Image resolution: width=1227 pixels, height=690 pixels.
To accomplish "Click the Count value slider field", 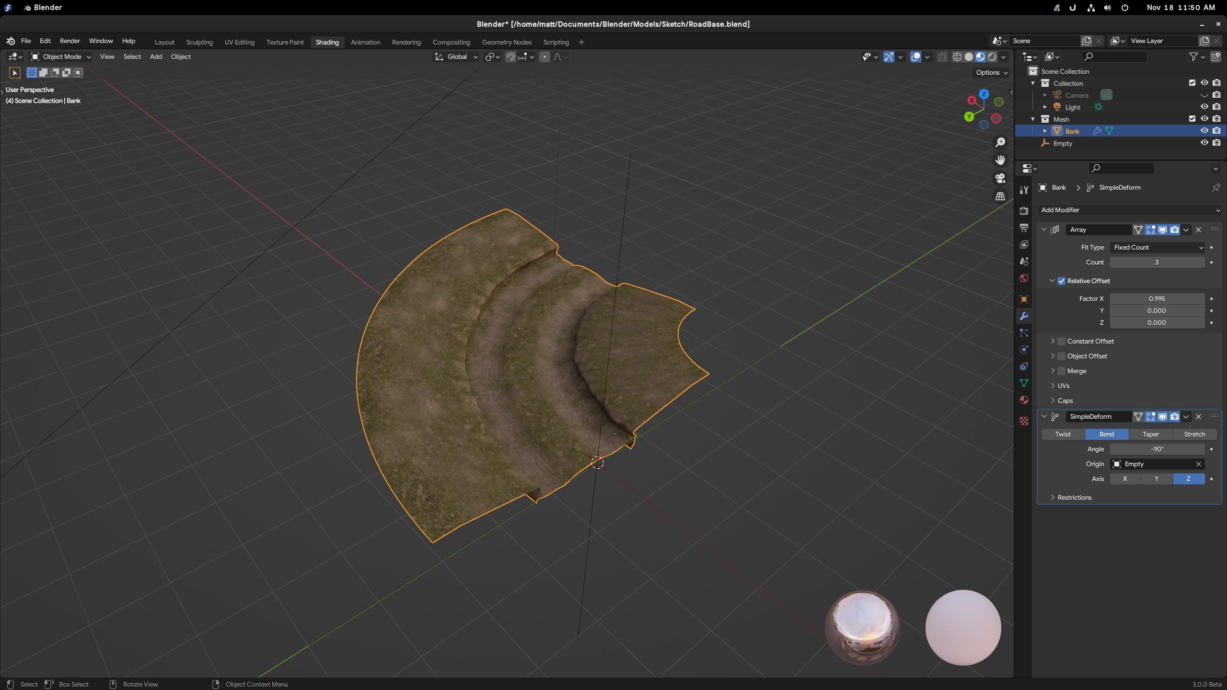I will pyautogui.click(x=1157, y=262).
